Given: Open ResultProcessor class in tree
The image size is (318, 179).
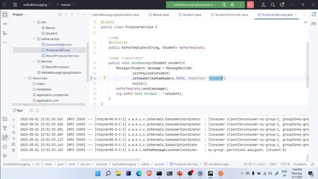Looking at the screenshot, I should pos(58,67).
